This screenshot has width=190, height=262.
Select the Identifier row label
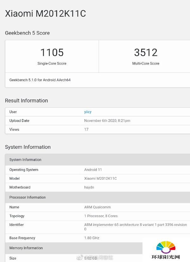(16, 225)
